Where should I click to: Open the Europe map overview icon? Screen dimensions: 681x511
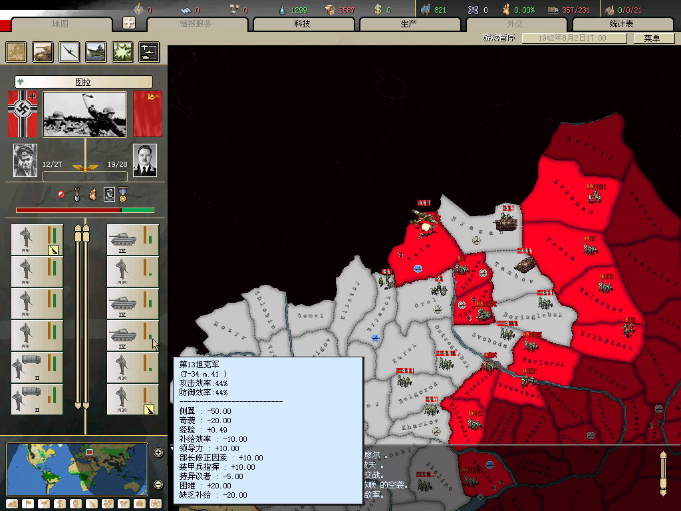16,52
